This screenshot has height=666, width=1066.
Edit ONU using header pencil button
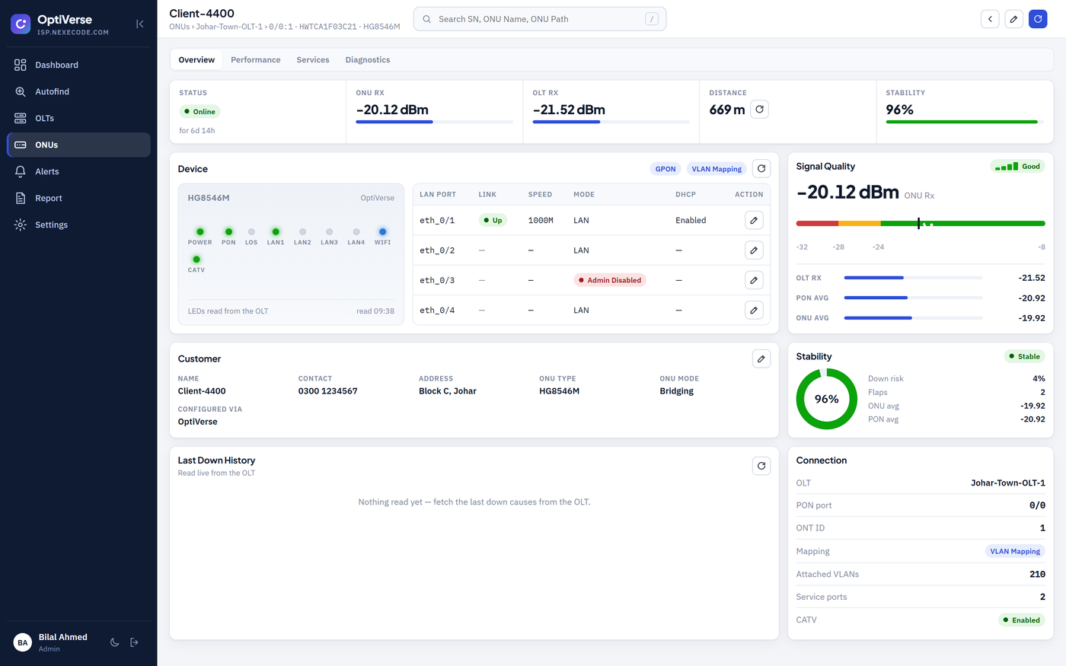point(1013,19)
